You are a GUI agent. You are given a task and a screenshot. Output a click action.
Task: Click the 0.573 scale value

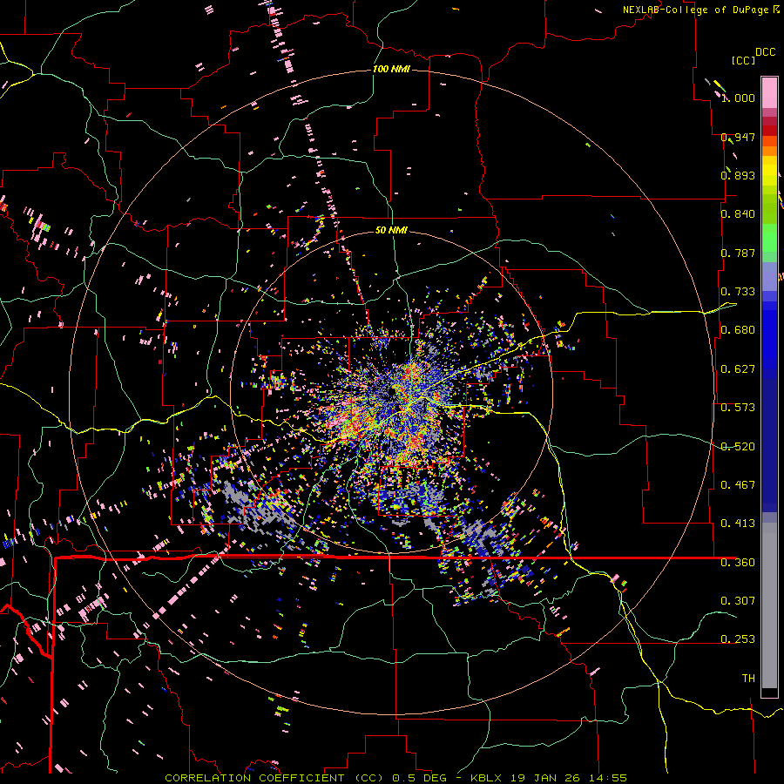pyautogui.click(x=738, y=408)
